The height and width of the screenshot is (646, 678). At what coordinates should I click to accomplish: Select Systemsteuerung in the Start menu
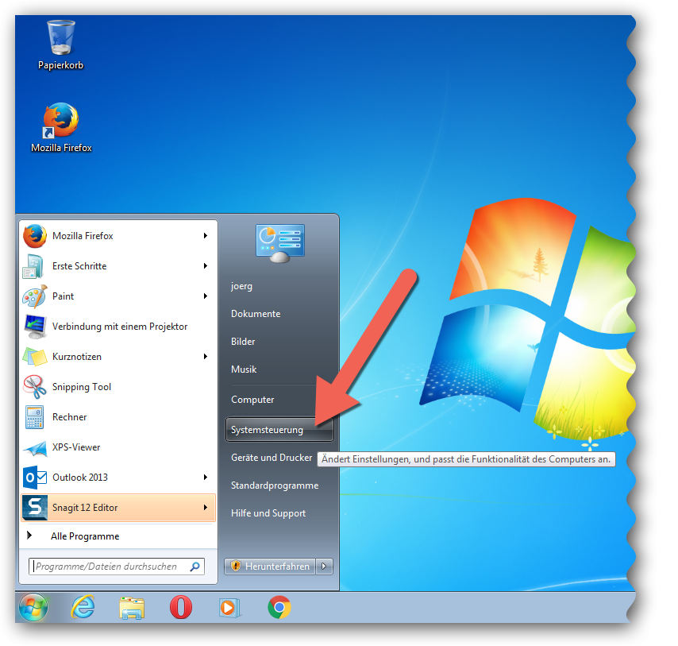(268, 430)
